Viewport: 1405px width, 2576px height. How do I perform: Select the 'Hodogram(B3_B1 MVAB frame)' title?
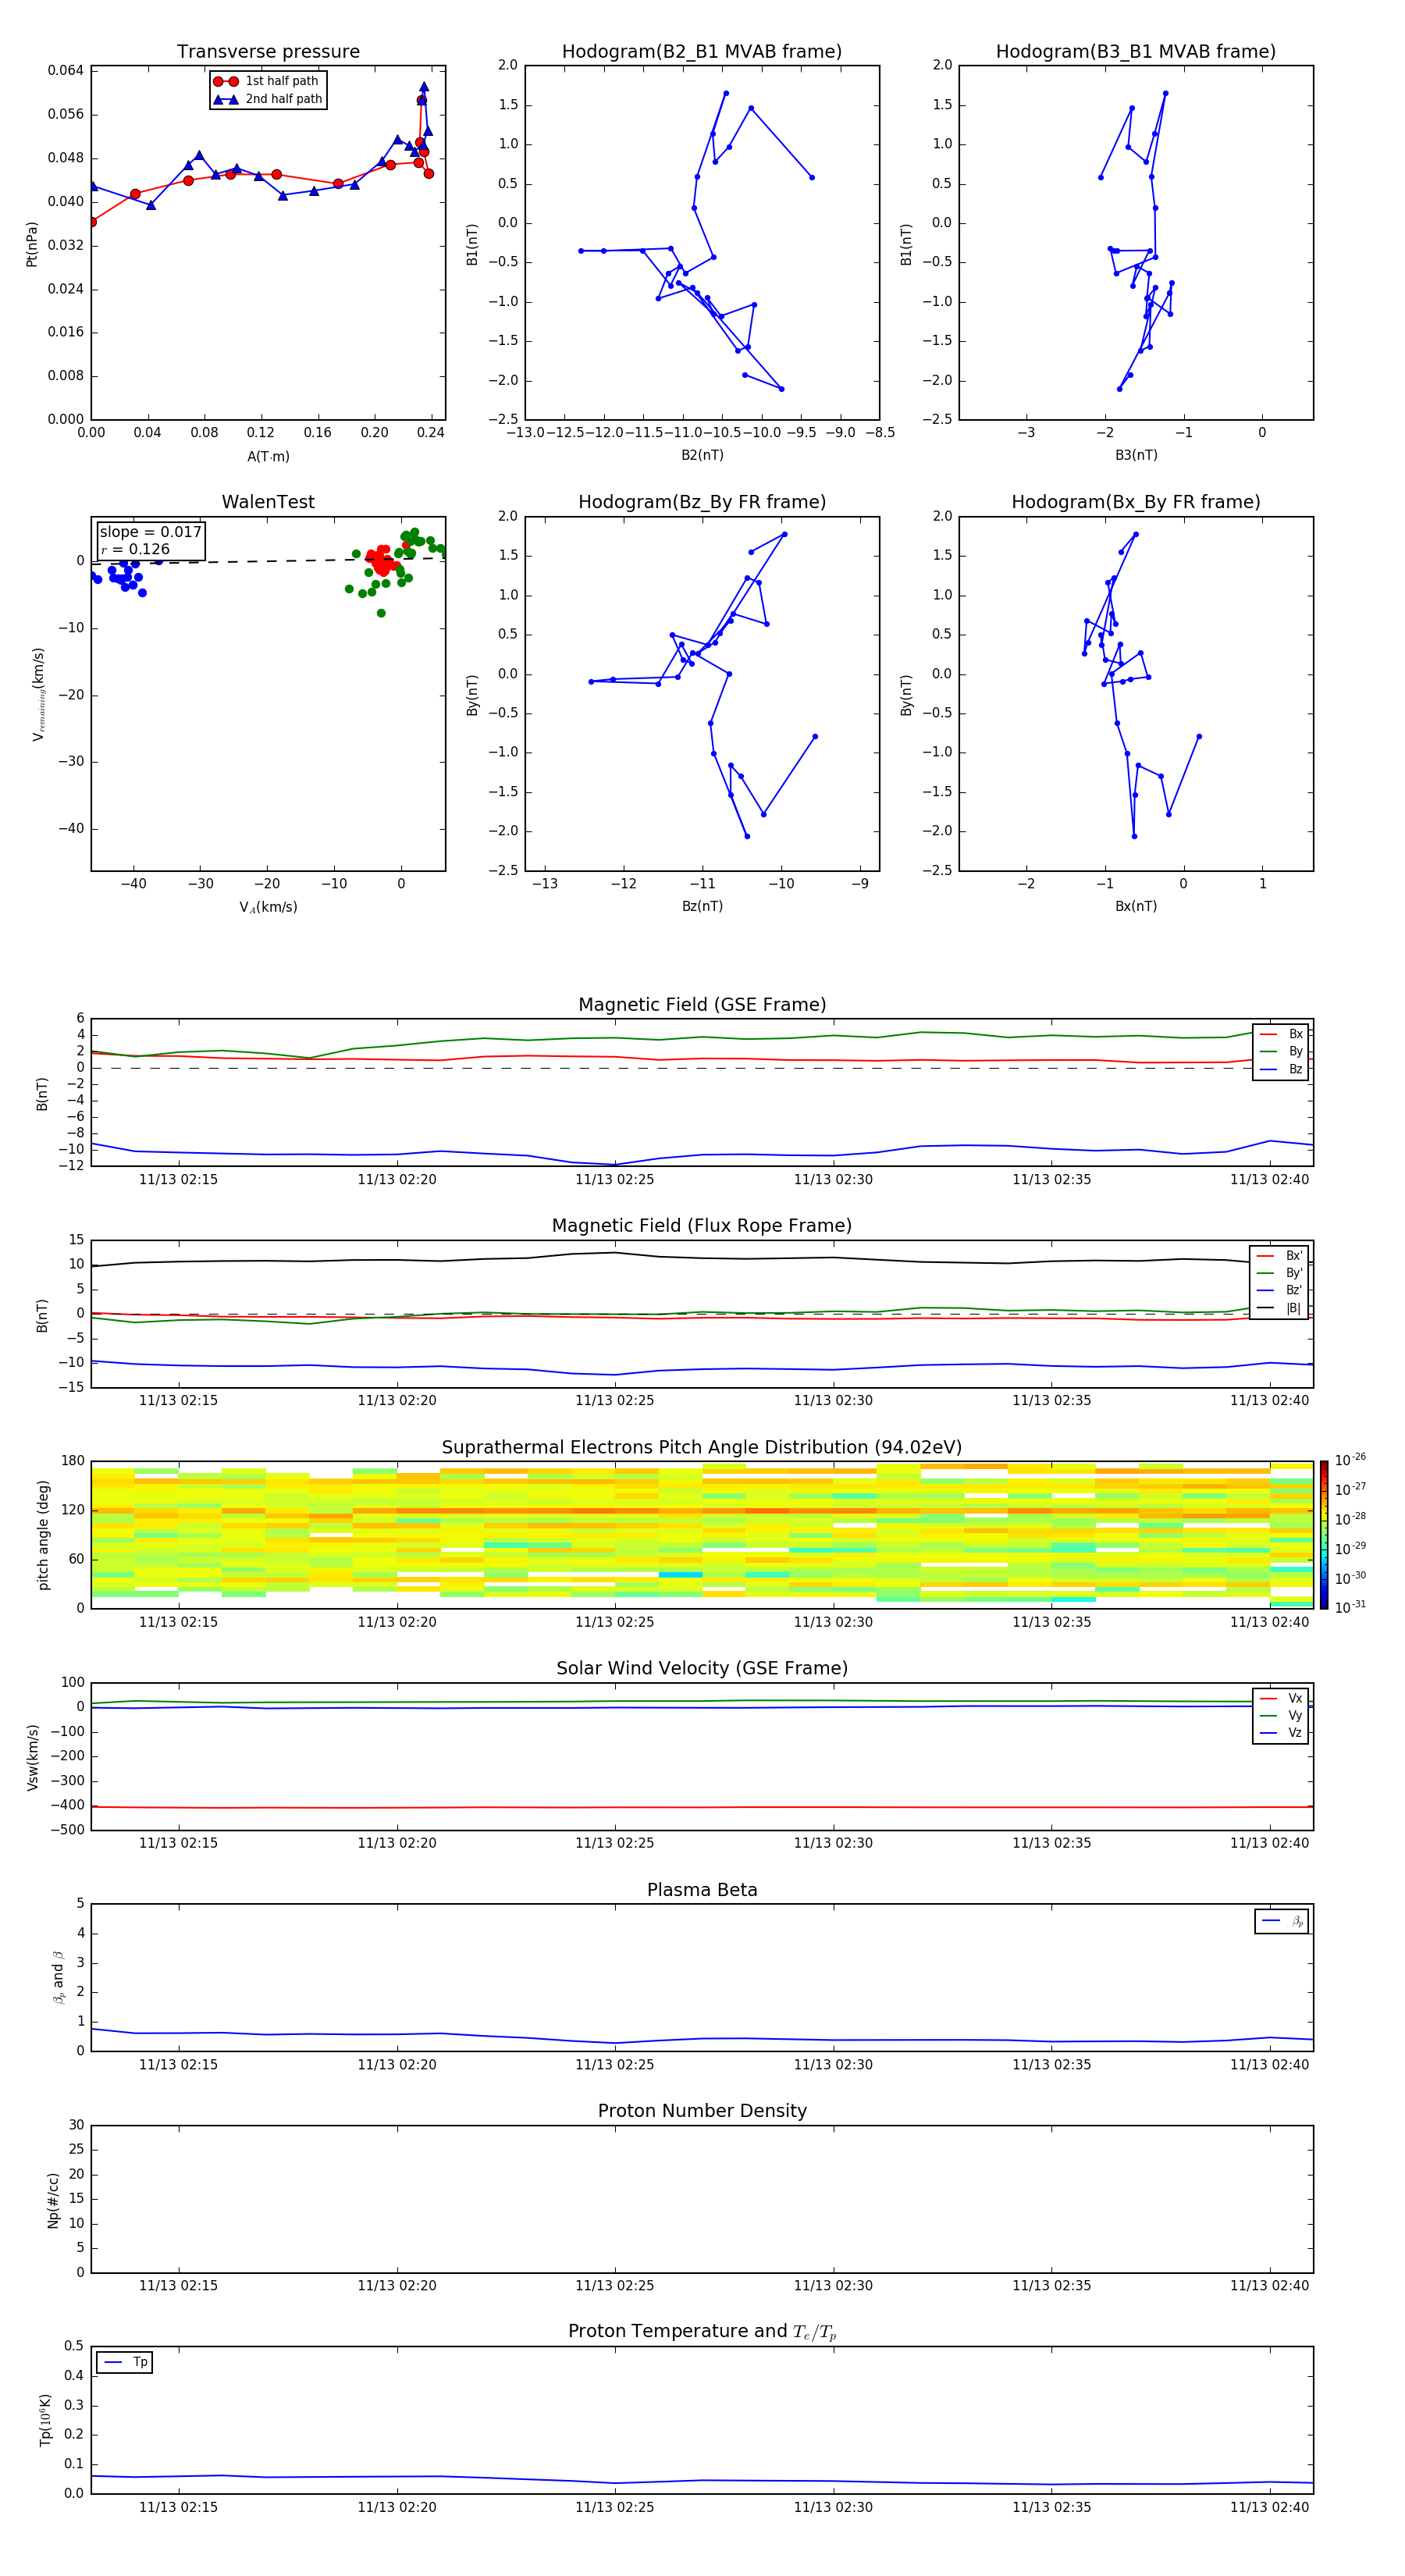point(1136,52)
